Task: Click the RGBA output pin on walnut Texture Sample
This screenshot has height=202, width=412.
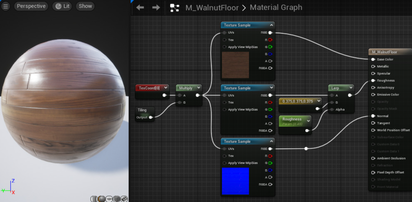Action: 270,68
